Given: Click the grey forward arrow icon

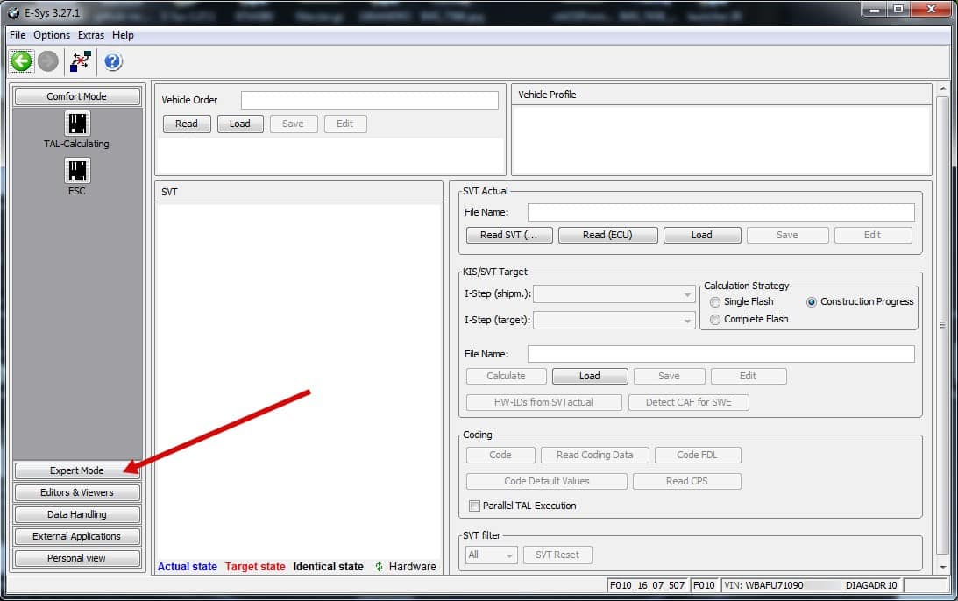Looking at the screenshot, I should 48,61.
